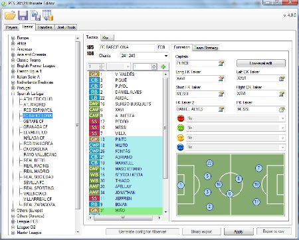Screen dimensions: 299x240
Task: Click the Low-level edit button
Action: pyautogui.click(x=261, y=63)
